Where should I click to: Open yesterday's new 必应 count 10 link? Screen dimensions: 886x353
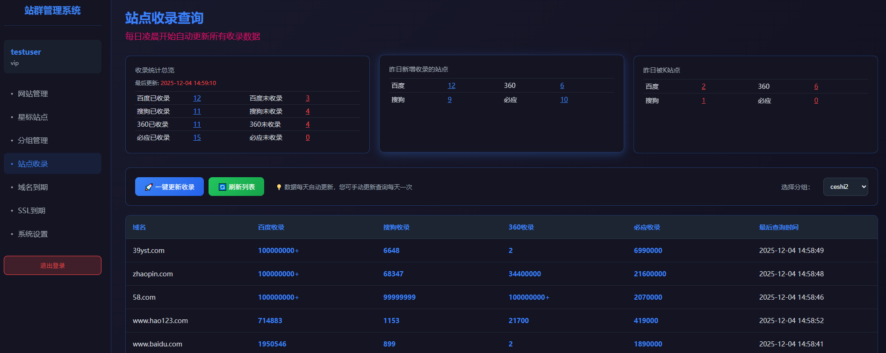pos(564,100)
